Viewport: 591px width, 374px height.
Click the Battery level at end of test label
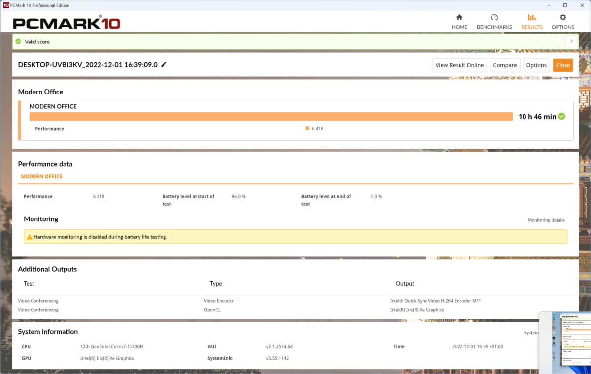(x=326, y=200)
